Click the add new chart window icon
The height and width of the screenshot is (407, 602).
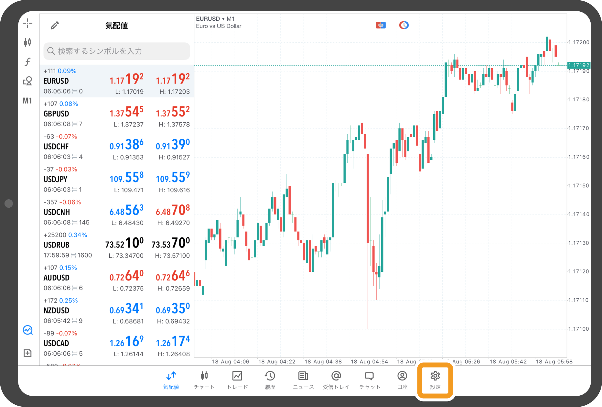28,353
